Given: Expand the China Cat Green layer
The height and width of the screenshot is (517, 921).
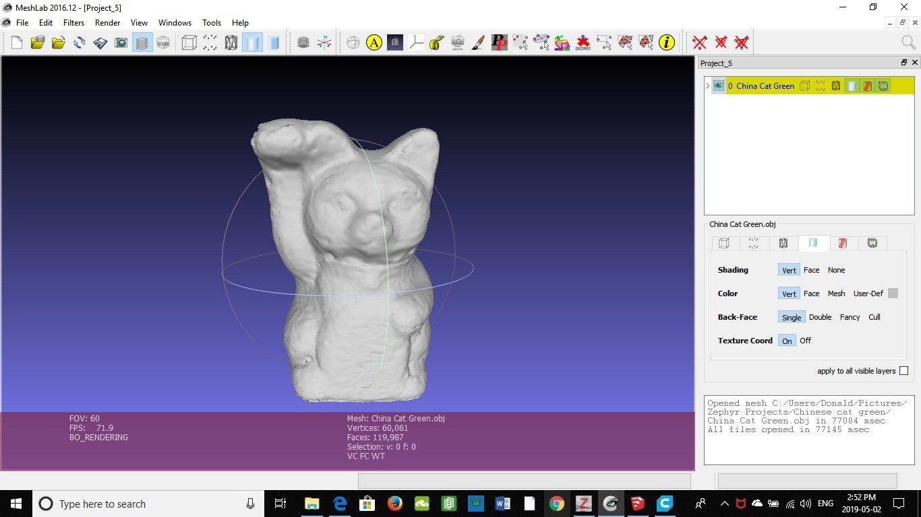Looking at the screenshot, I should point(707,85).
